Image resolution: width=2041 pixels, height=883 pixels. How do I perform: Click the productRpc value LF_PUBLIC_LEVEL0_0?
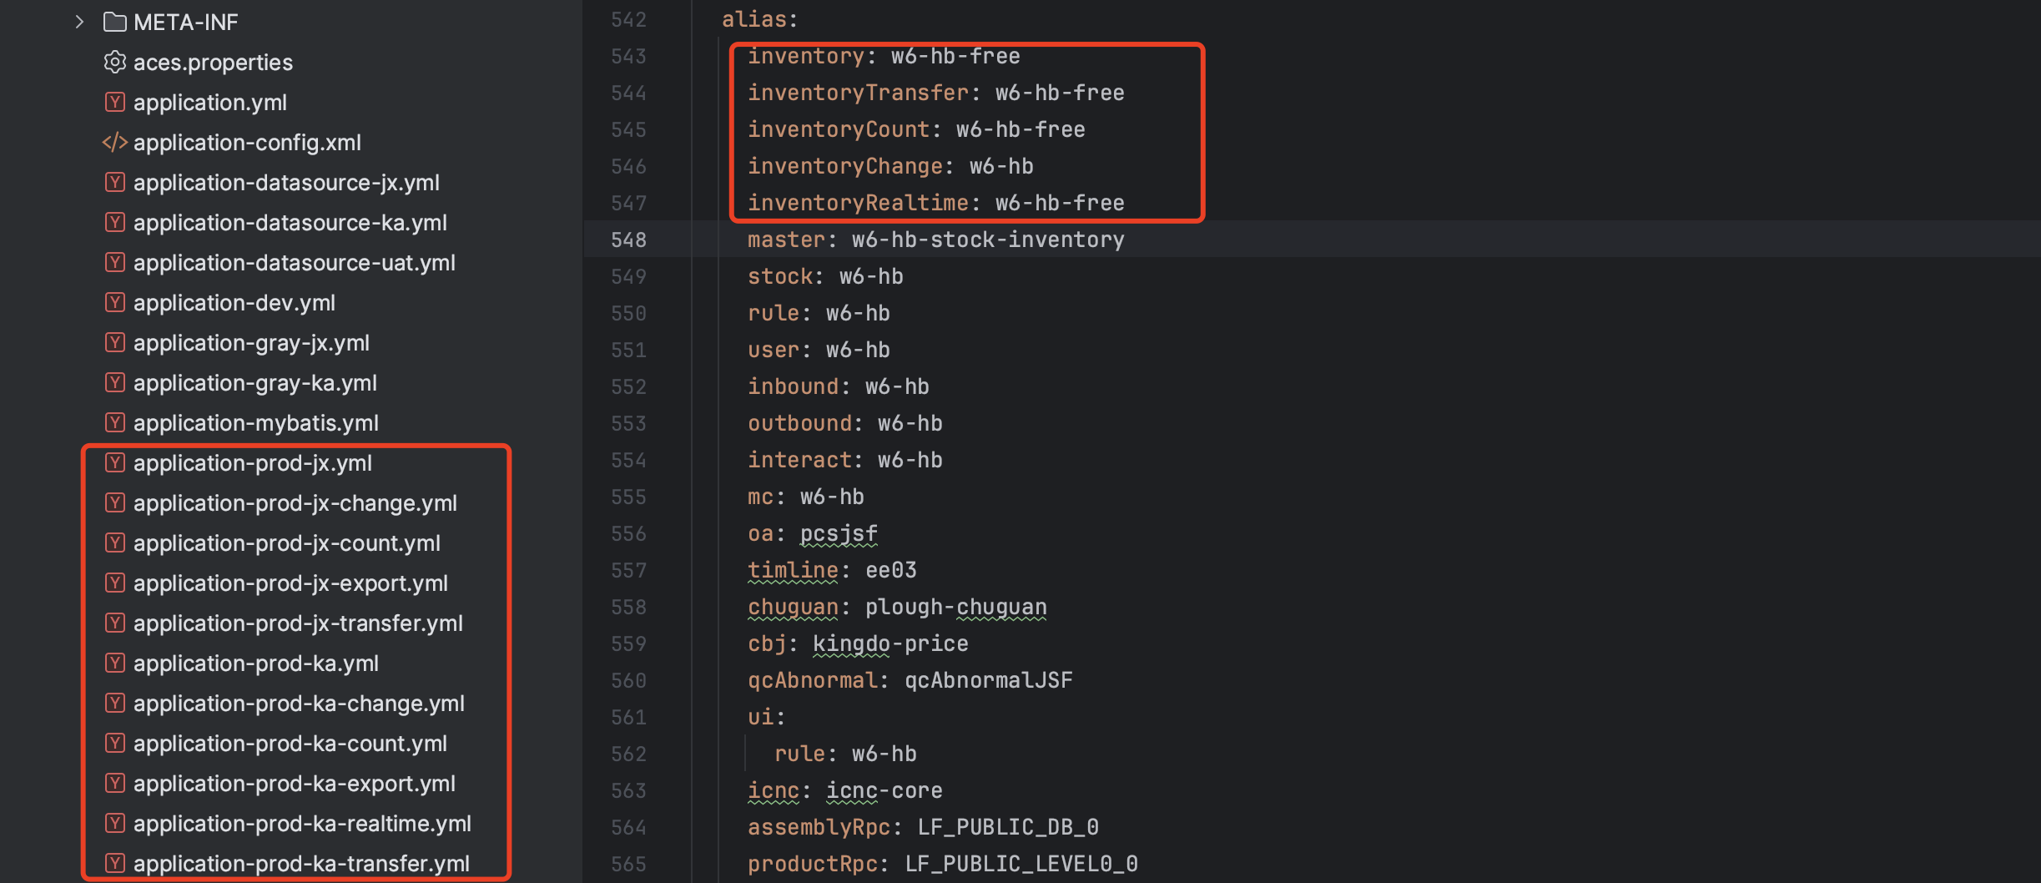[x=1020, y=864]
